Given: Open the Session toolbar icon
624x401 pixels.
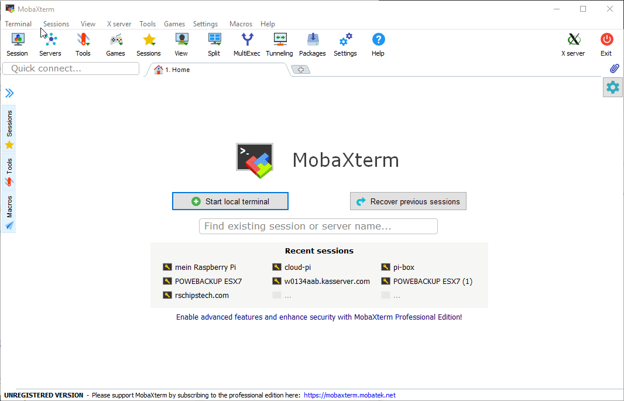Looking at the screenshot, I should pos(17,44).
